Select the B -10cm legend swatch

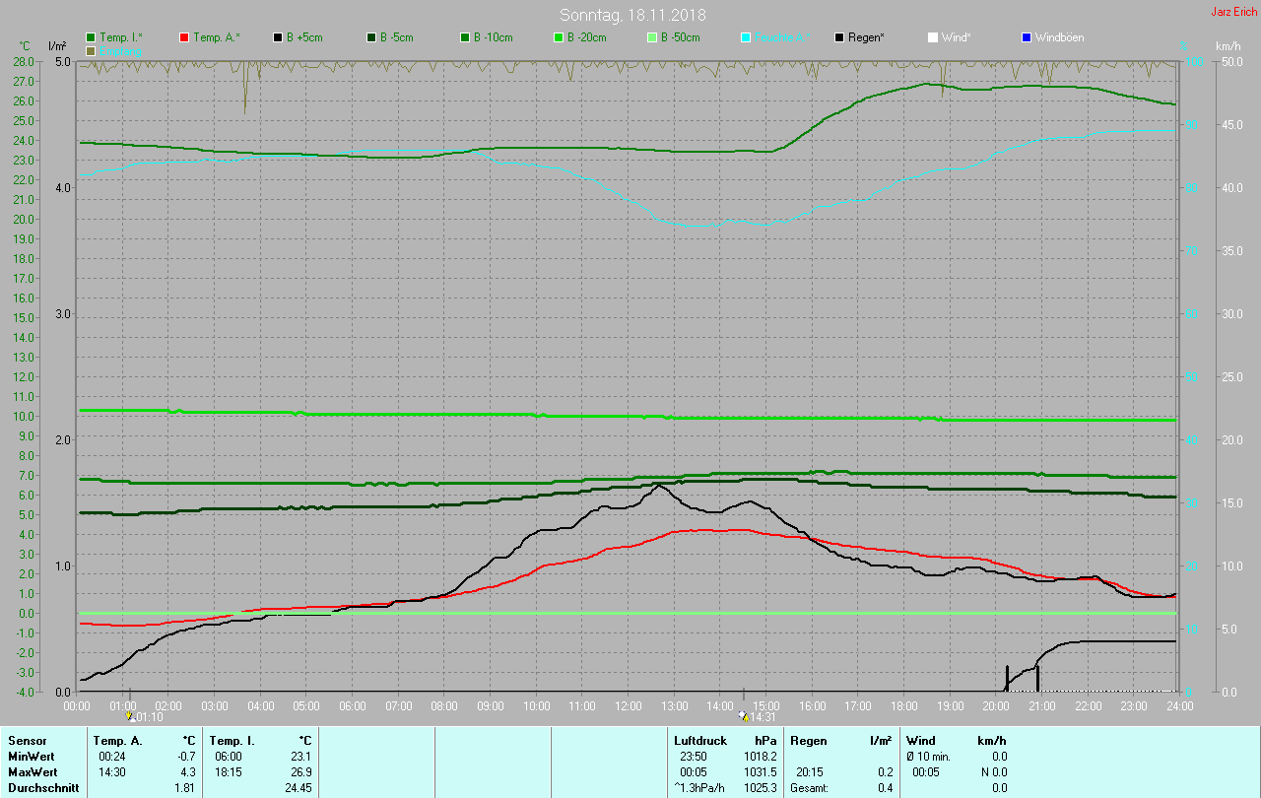466,37
